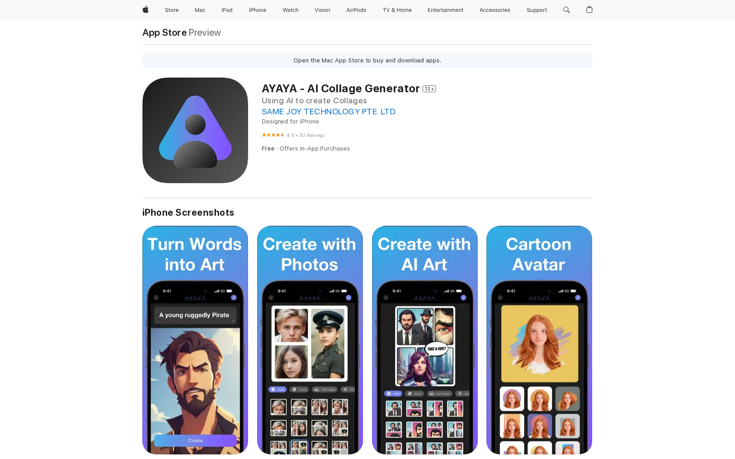The image size is (735, 459).
Task: Click the 'Free' price label
Action: 268,149
